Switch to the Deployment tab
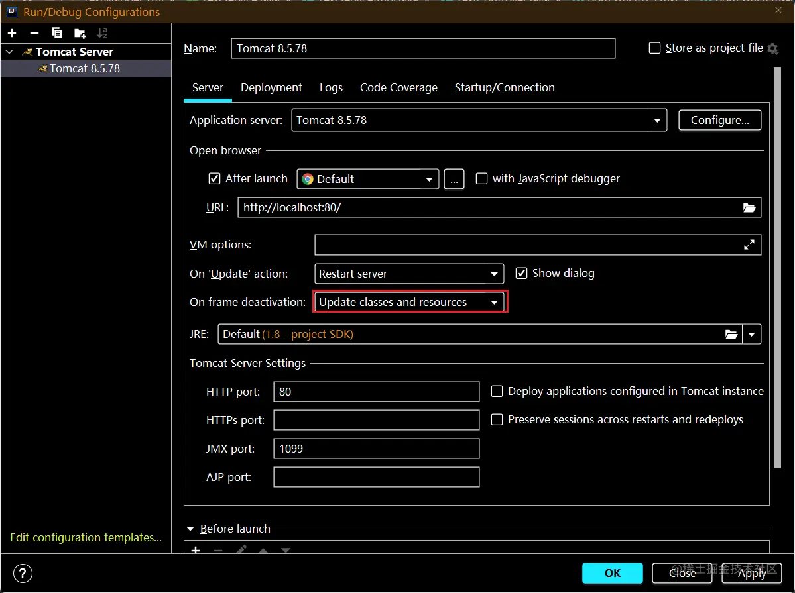 click(x=271, y=87)
